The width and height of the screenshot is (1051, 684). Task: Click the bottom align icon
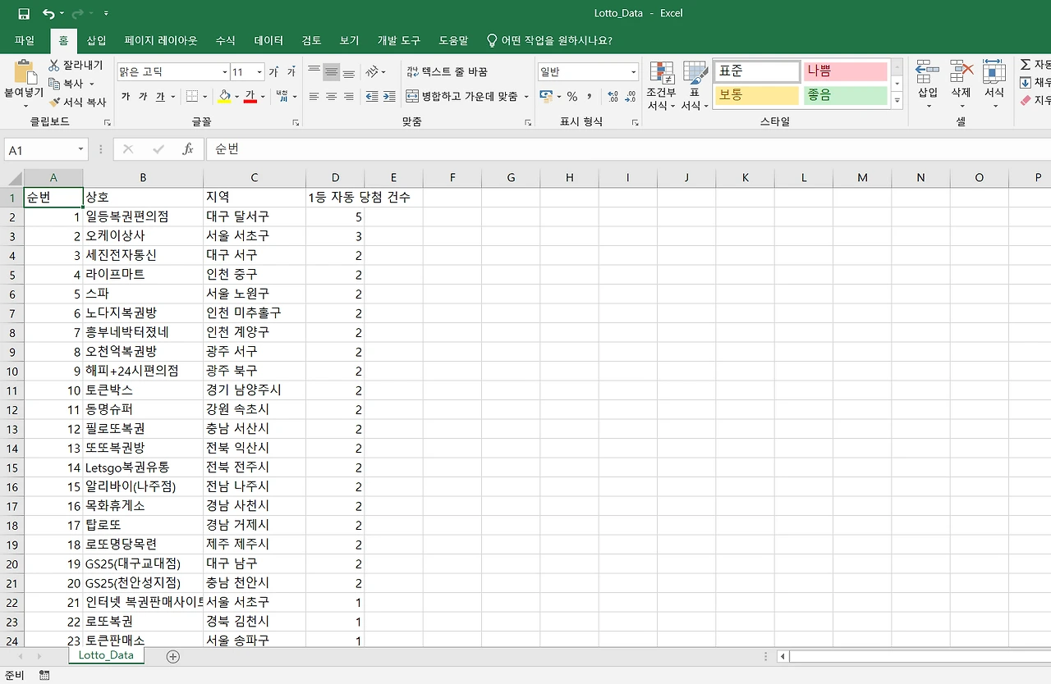pos(349,72)
